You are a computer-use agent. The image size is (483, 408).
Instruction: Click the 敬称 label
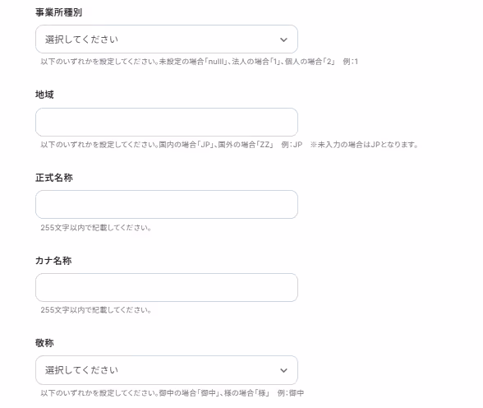tap(44, 343)
